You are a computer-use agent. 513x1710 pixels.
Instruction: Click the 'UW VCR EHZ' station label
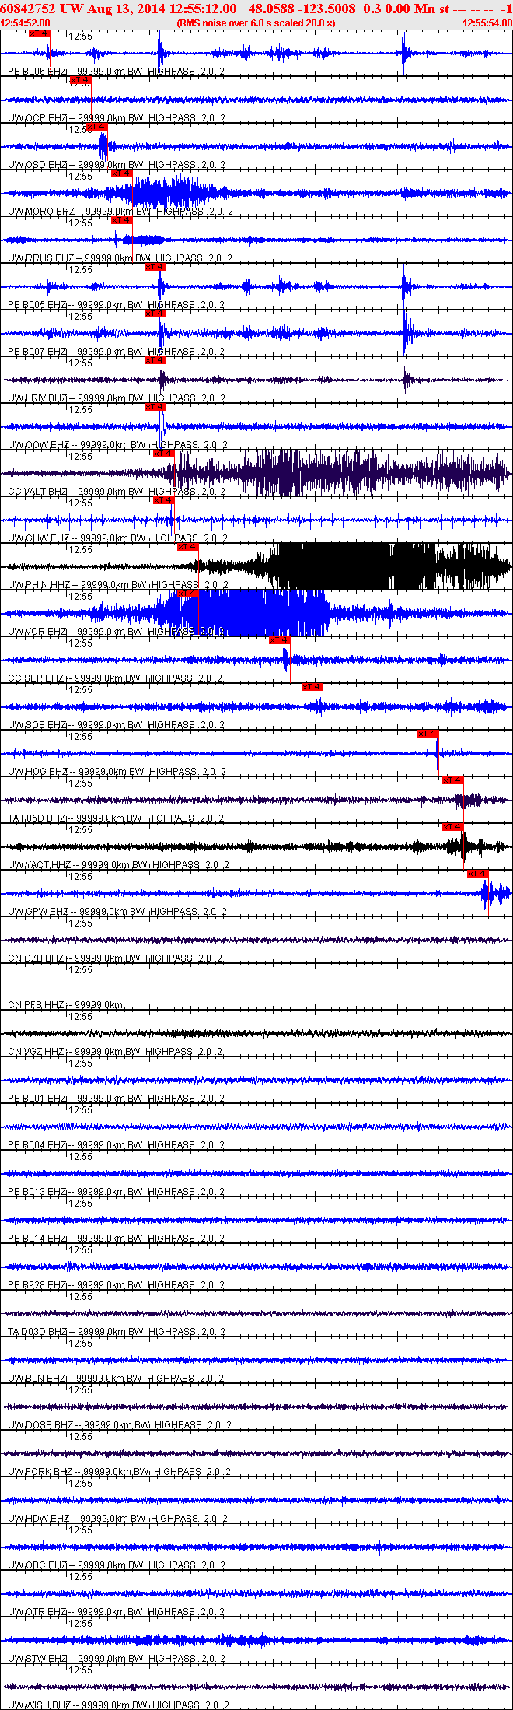pos(37,632)
